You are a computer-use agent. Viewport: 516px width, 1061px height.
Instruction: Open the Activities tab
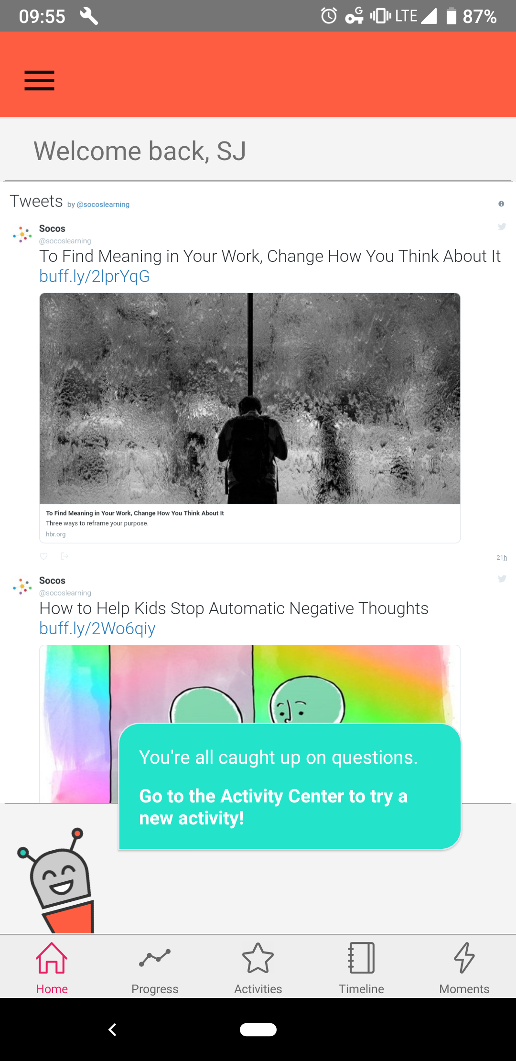(258, 967)
